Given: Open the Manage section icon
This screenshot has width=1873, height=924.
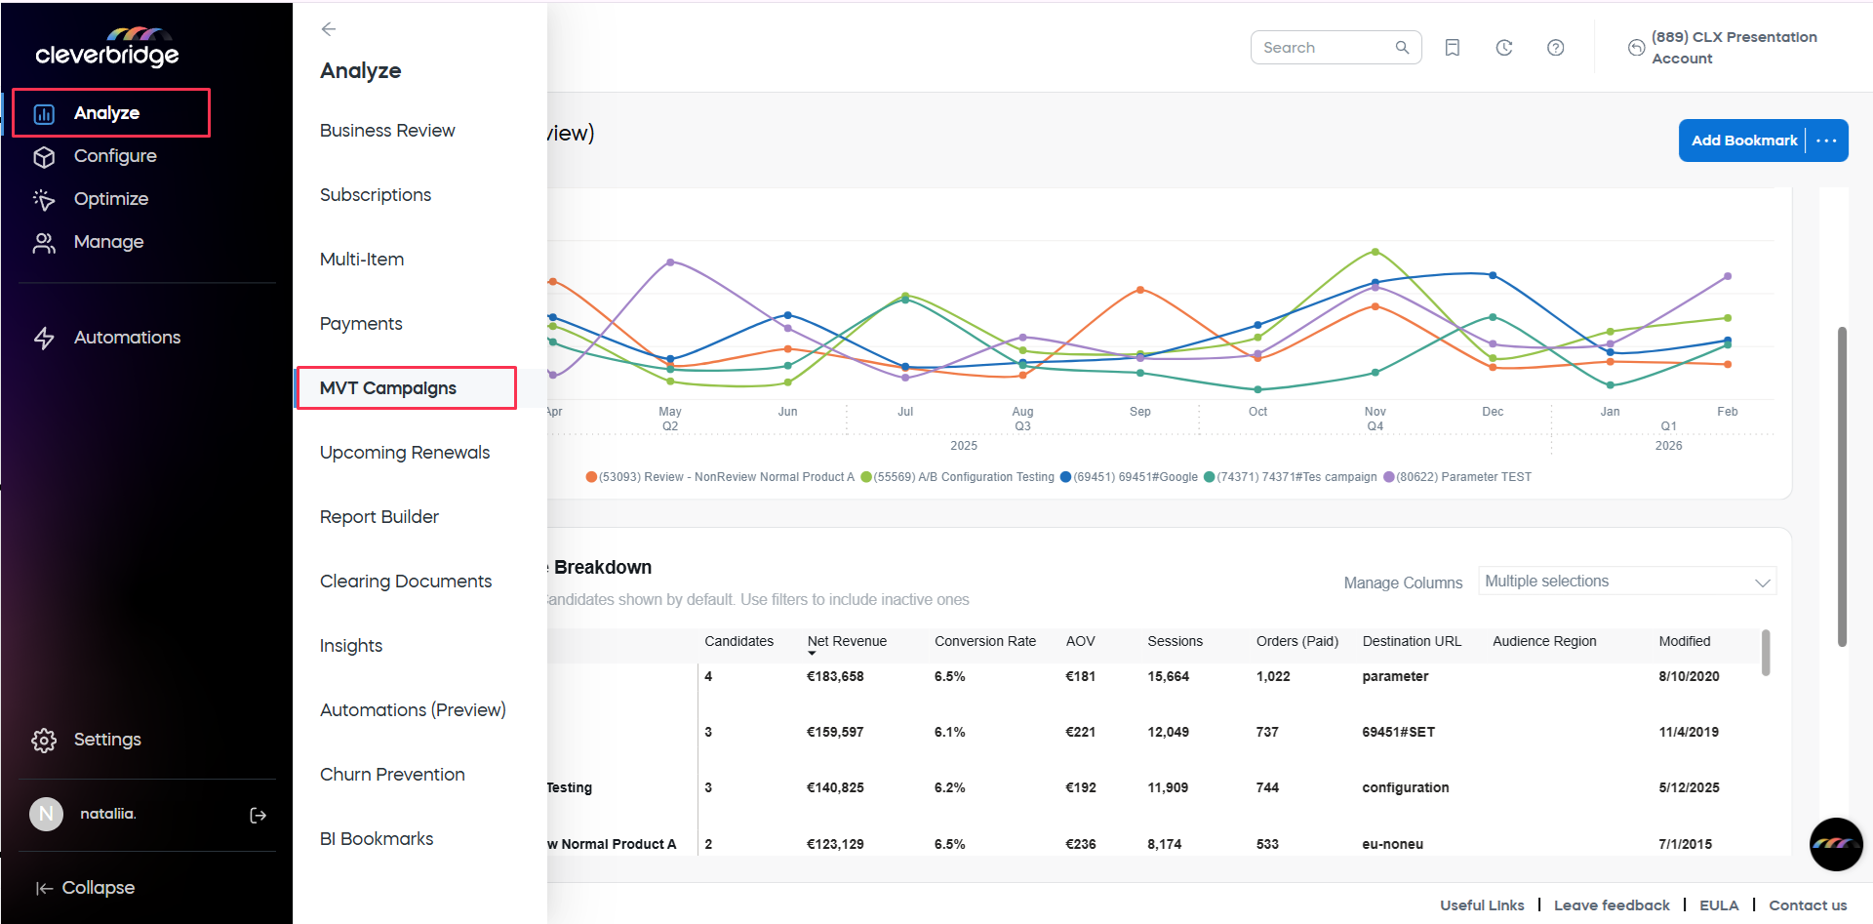Looking at the screenshot, I should (45, 242).
